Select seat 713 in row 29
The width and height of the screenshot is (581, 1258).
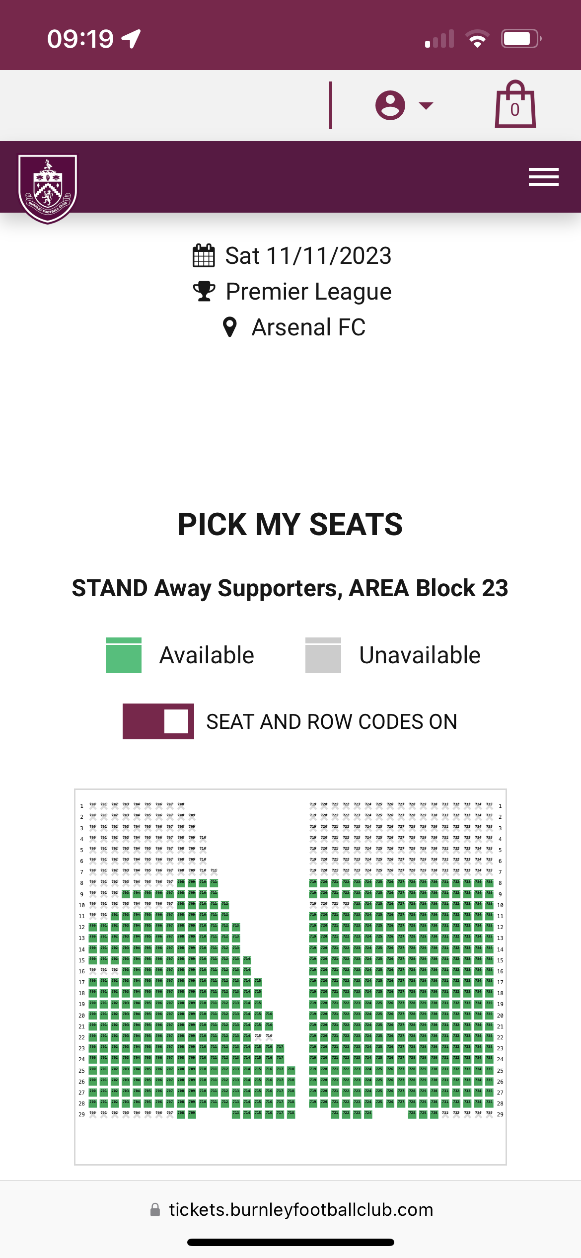pyautogui.click(x=236, y=1114)
